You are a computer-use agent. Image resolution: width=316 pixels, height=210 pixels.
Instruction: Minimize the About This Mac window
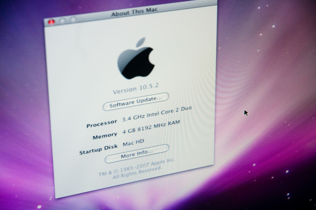pos(62,20)
